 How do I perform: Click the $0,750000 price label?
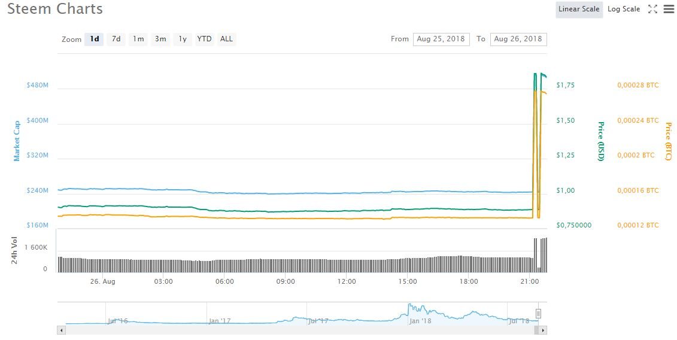pos(573,225)
